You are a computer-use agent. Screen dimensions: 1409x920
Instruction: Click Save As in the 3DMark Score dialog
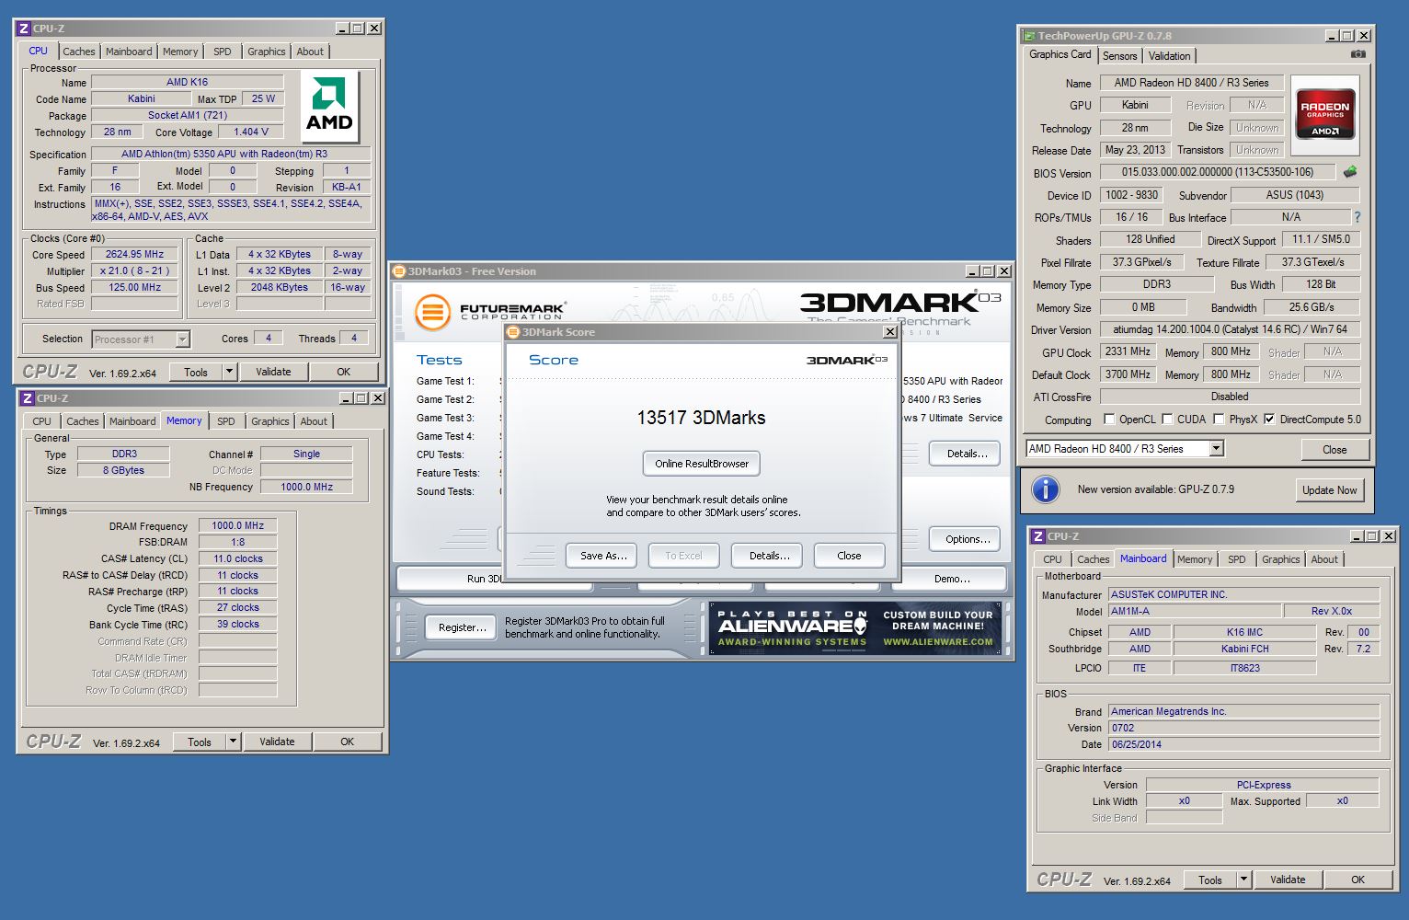(603, 556)
